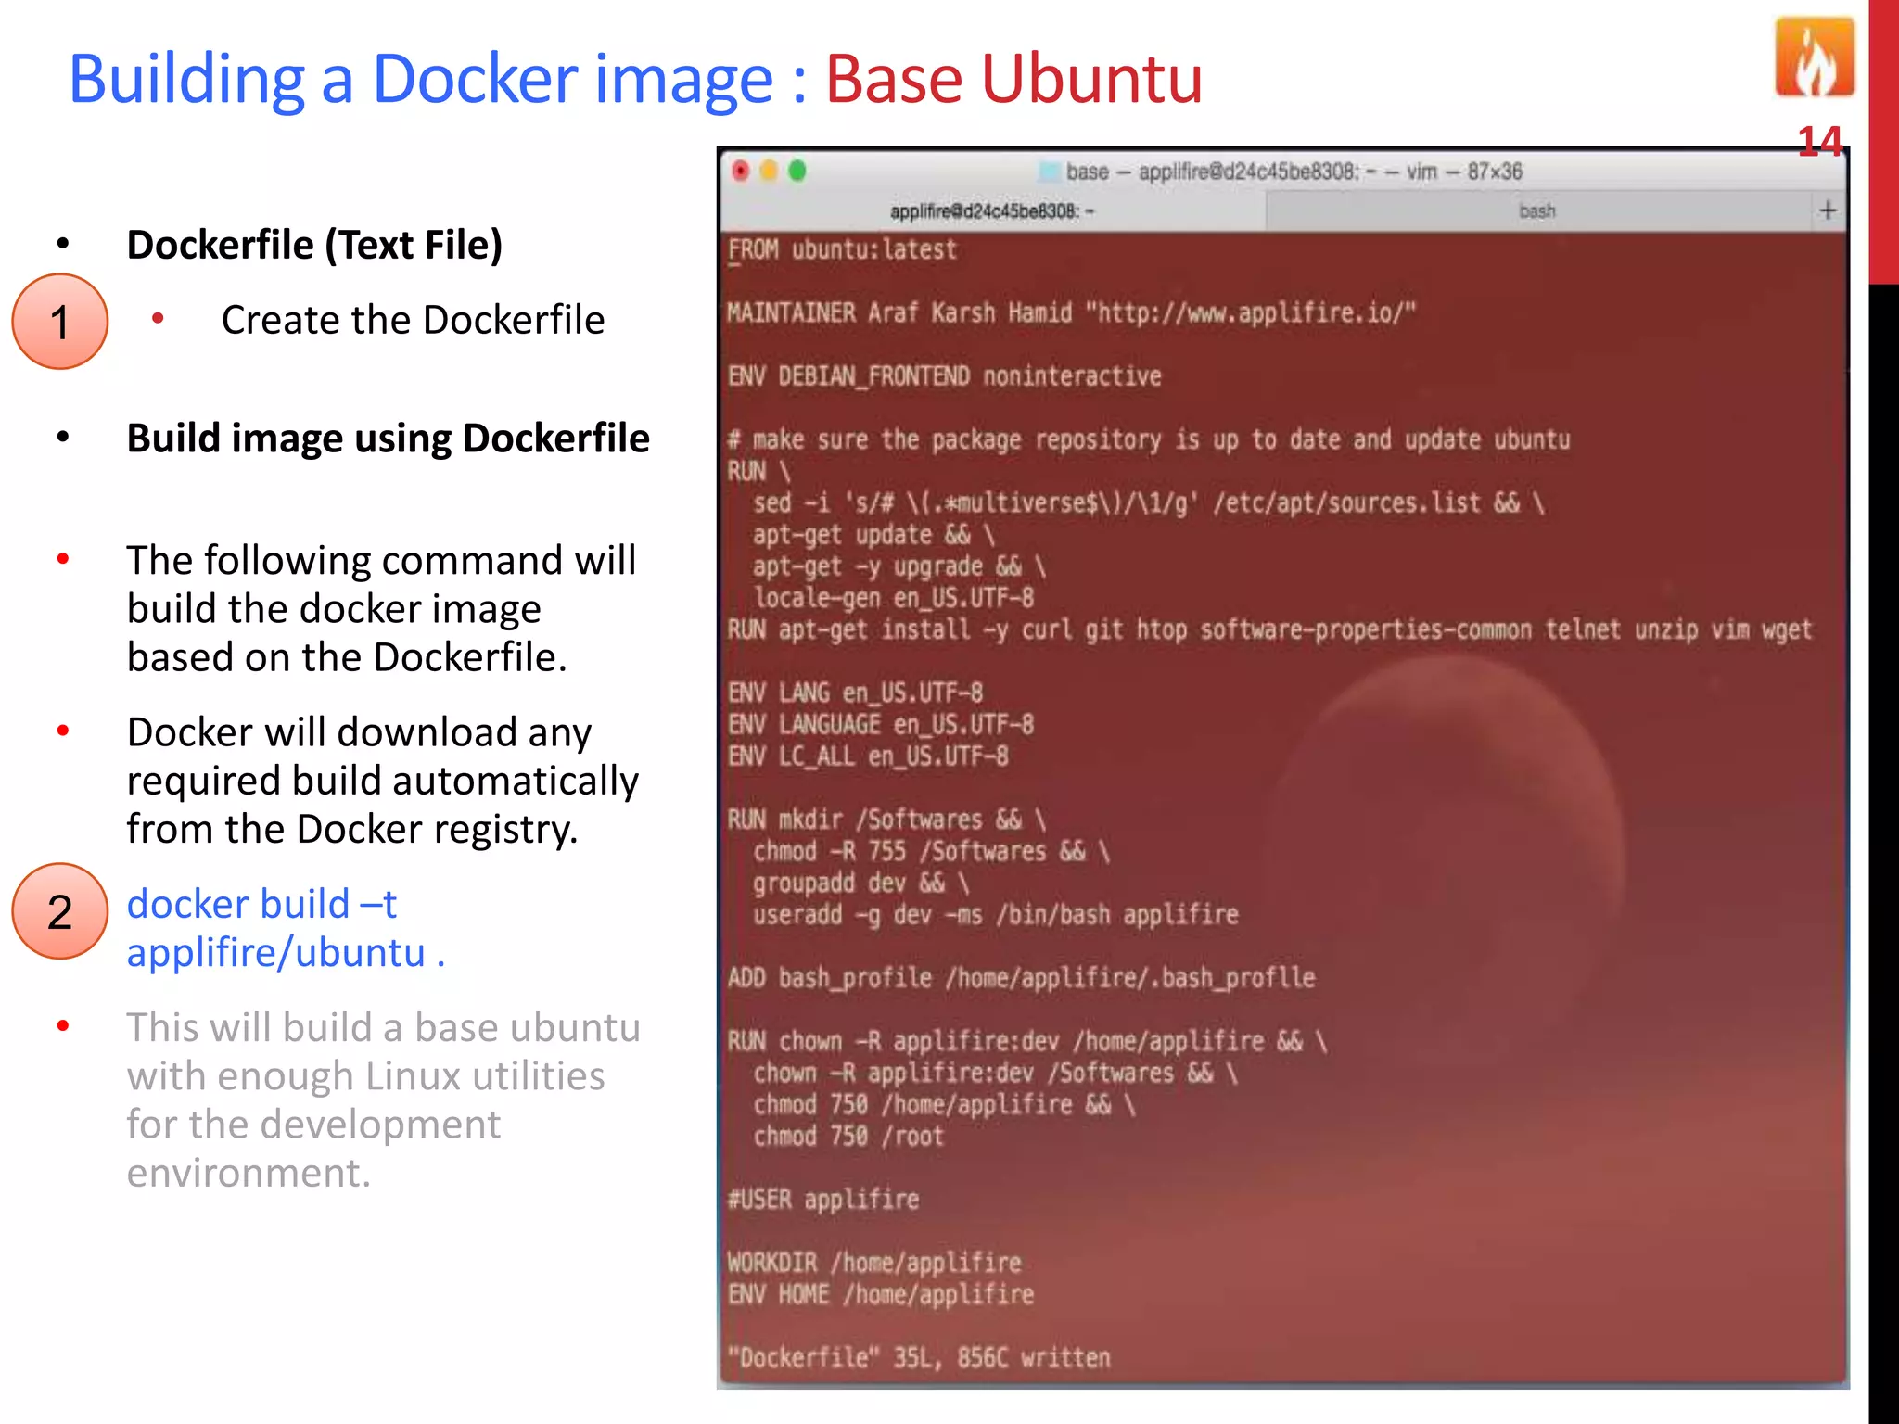Click the sed -i multiverse line

coord(1148,503)
